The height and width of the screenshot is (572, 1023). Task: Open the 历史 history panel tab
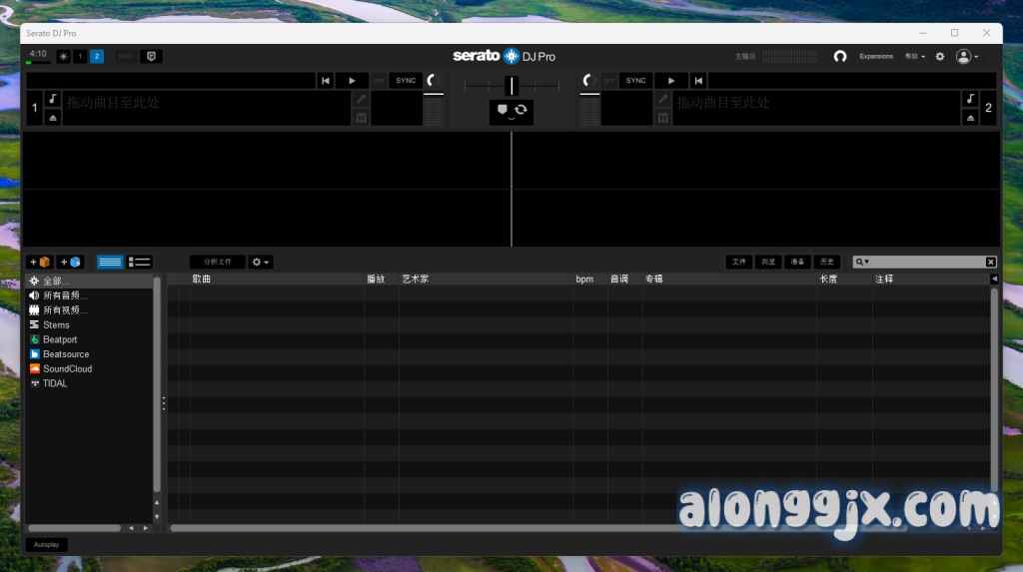(x=826, y=262)
